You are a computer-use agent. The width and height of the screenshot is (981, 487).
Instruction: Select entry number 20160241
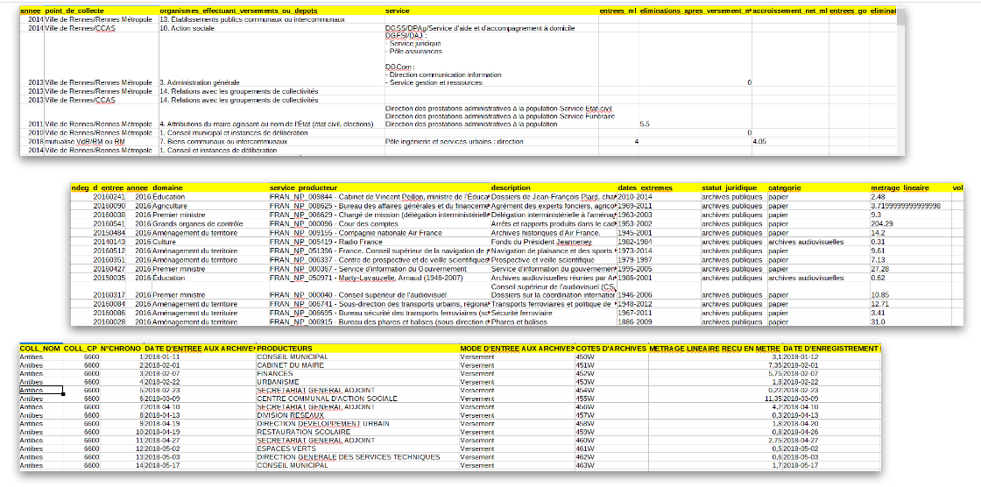click(x=109, y=196)
